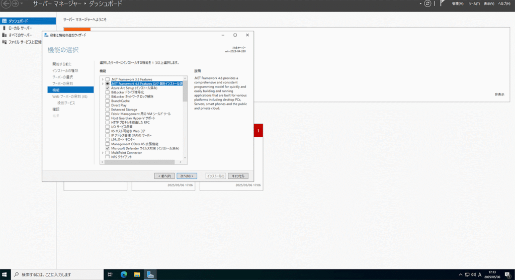Image resolution: width=515 pixels, height=280 pixels.
Task: Check BitLocker ネットワーク ロック解除
Action: click(108, 97)
